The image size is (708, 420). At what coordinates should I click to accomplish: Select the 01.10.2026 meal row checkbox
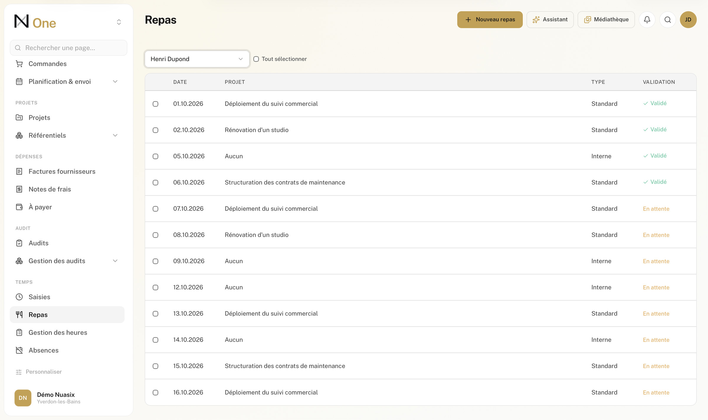155,104
